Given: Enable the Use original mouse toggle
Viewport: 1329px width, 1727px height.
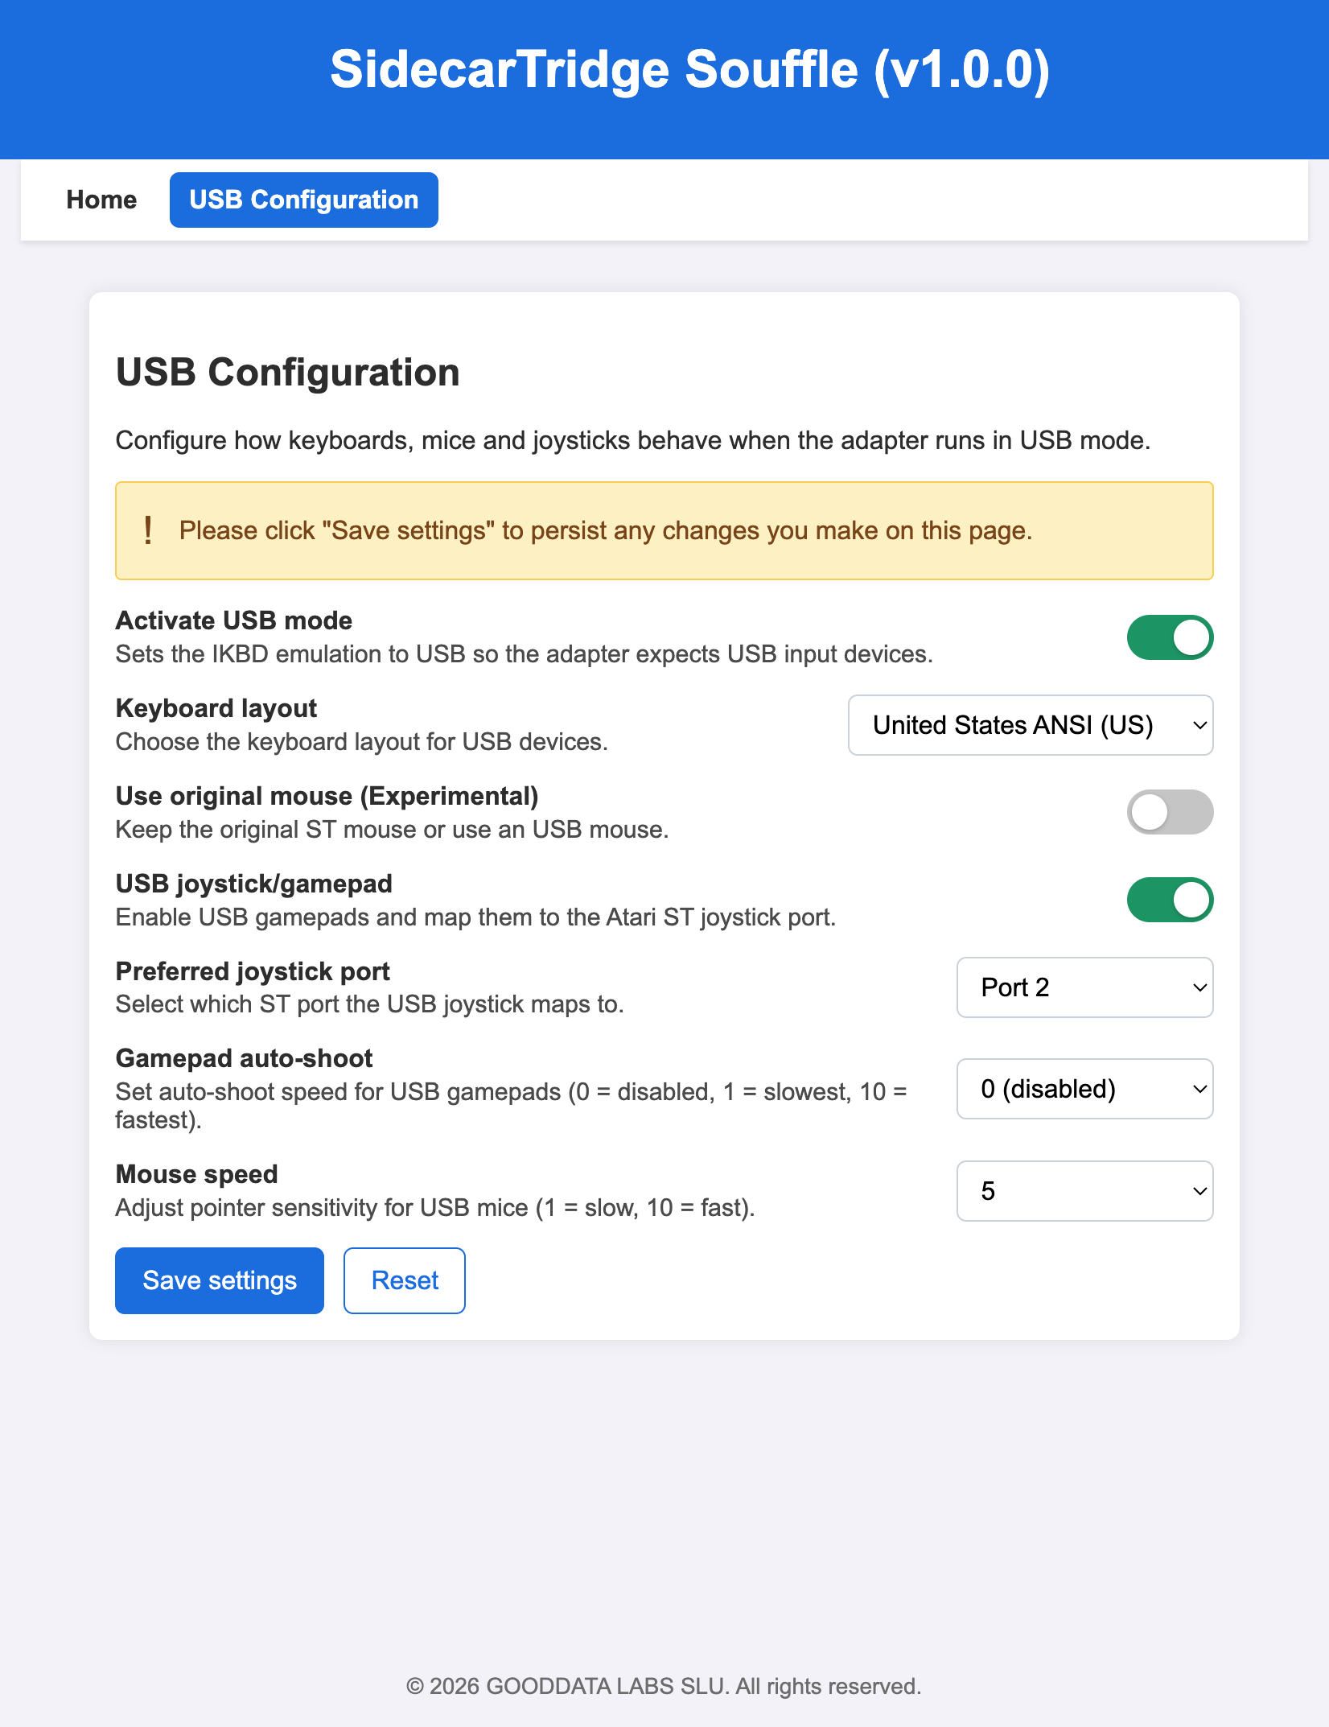Looking at the screenshot, I should [1171, 812].
